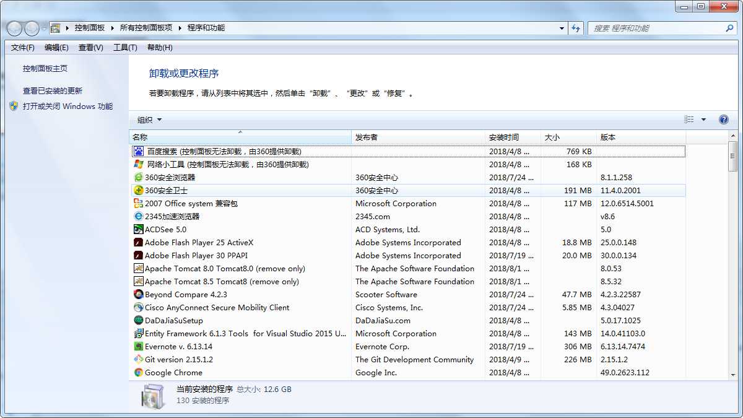
Task: Click 所有控制面板项 in the breadcrumb path
Action: pos(146,28)
